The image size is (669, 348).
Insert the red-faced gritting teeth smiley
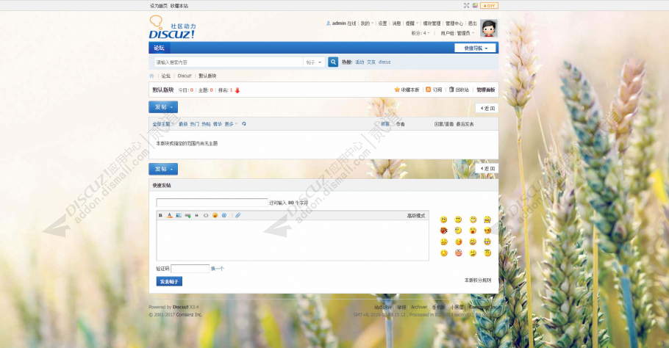pyautogui.click(x=458, y=253)
